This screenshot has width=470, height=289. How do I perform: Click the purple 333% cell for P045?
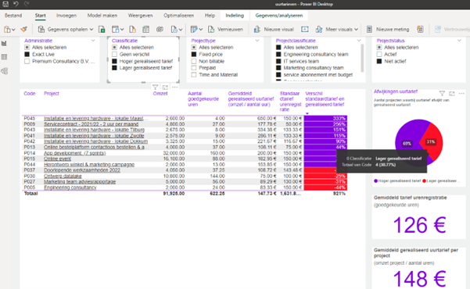[x=325, y=118]
